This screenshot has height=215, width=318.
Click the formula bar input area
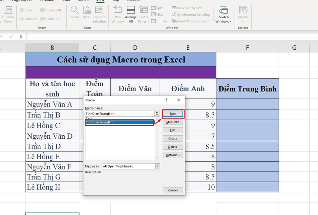coord(172,36)
